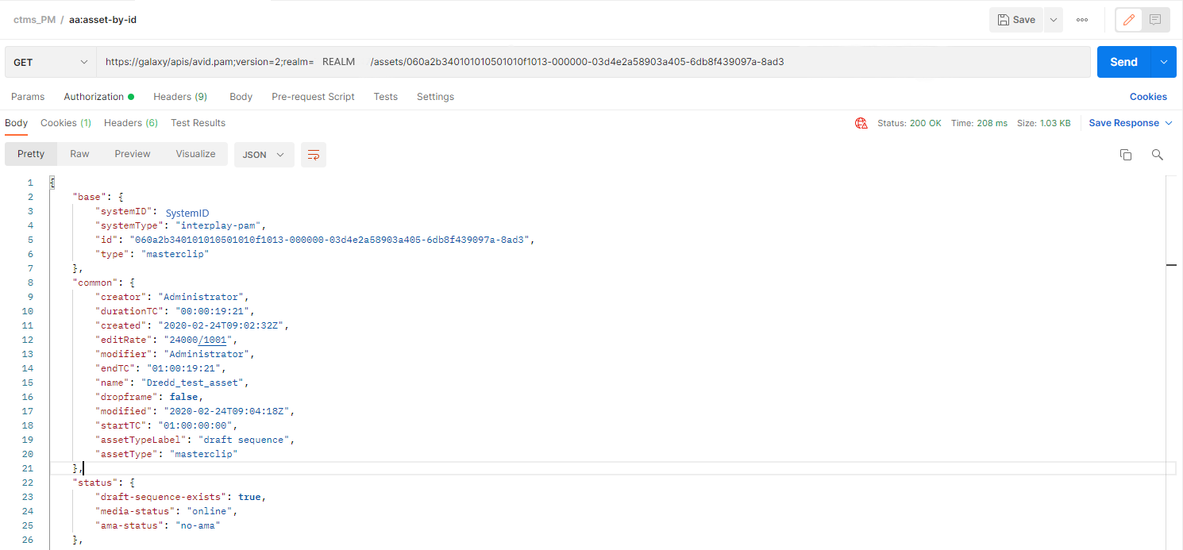Open the Save options dropdown arrow
Screen dimensions: 1183x550
pos(1053,20)
